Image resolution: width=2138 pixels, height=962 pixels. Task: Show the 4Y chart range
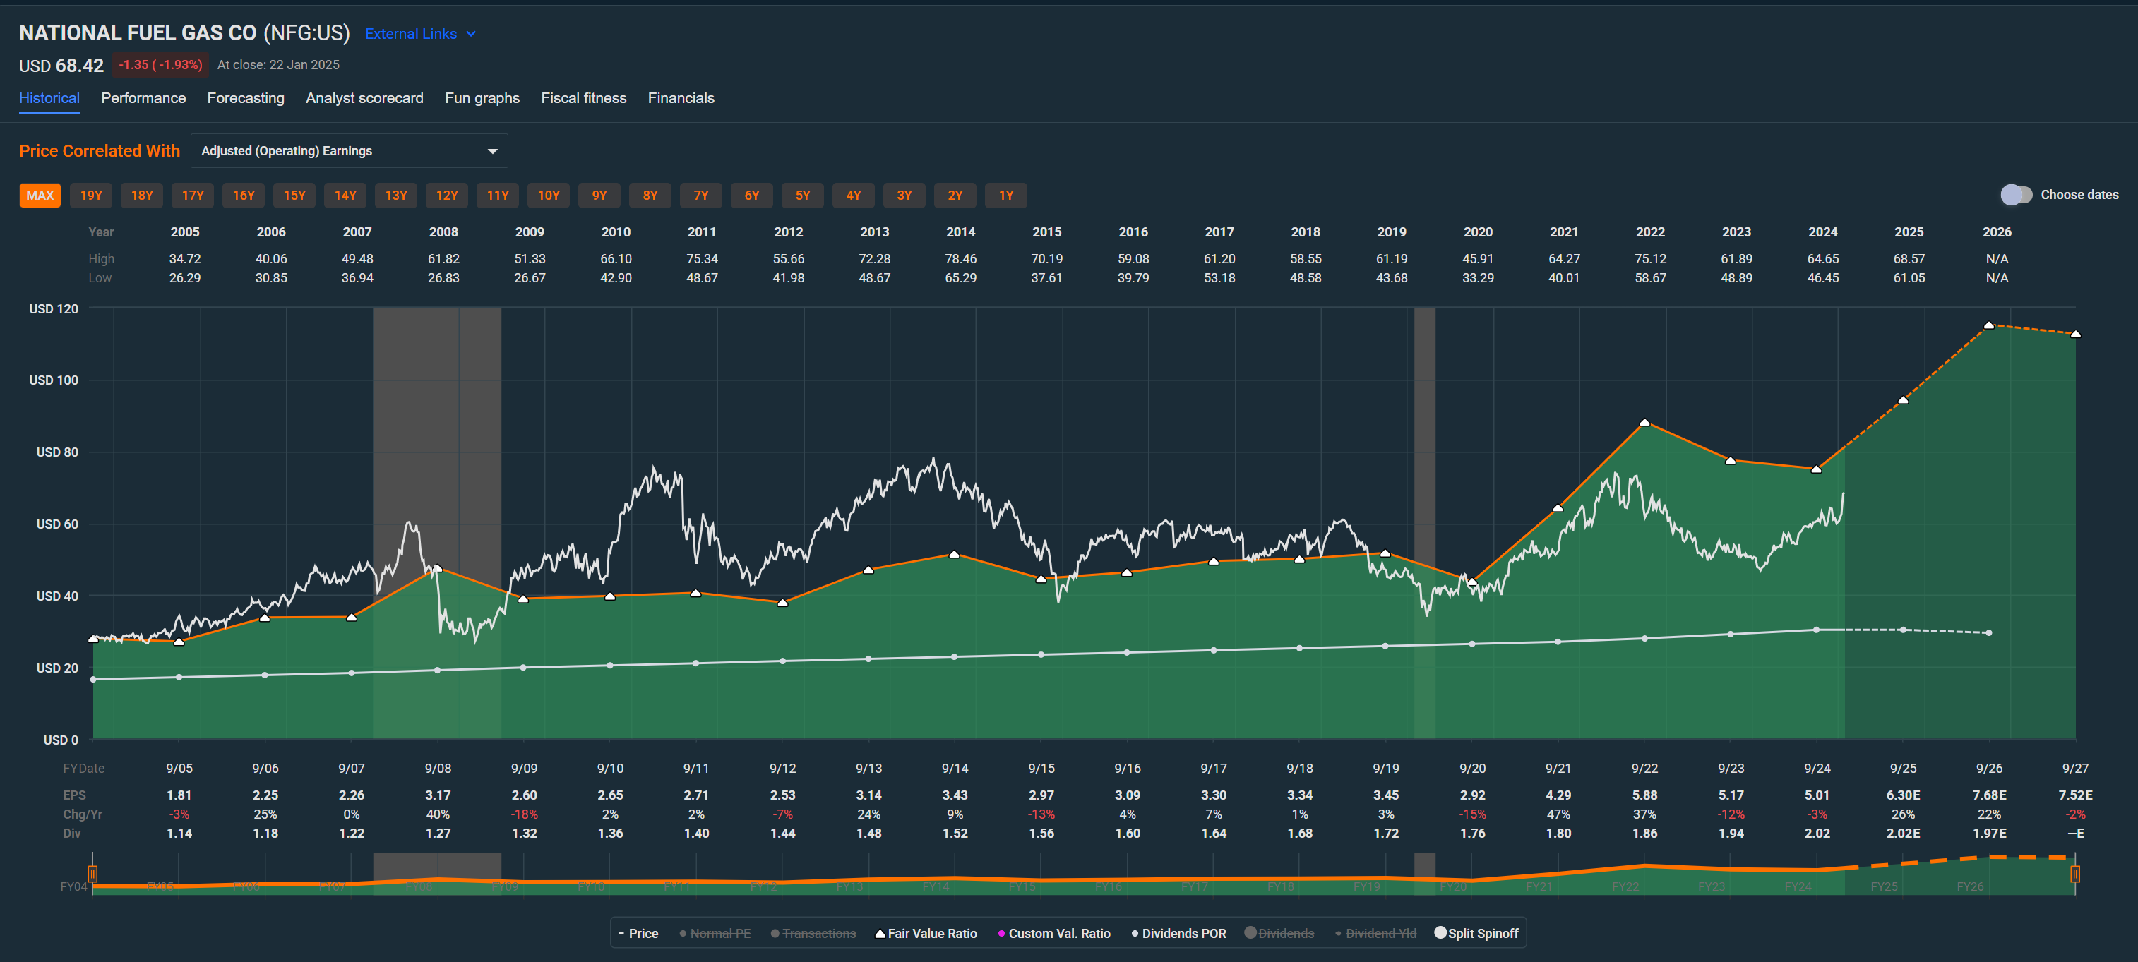853,196
